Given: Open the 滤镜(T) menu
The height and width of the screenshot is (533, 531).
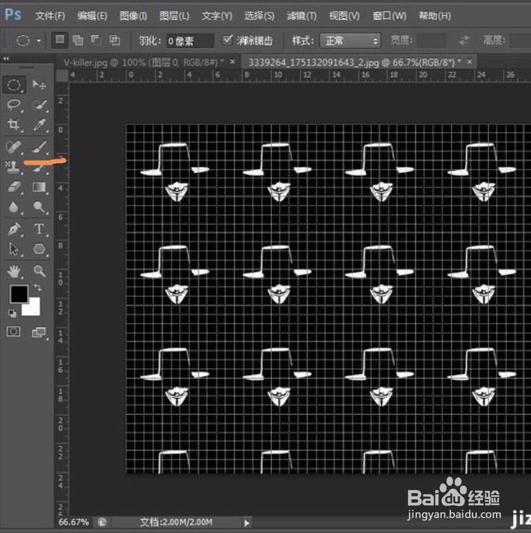Looking at the screenshot, I should pyautogui.click(x=302, y=15).
